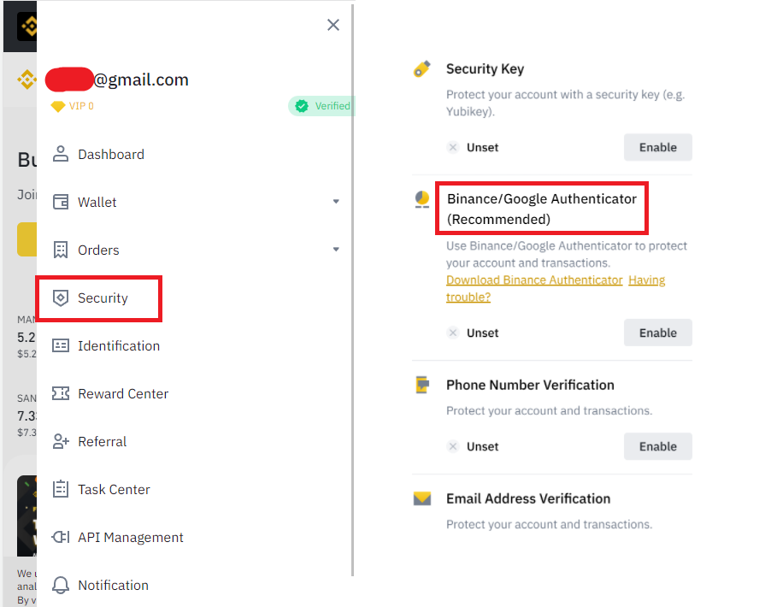Screen dimensions: 771x607
Task: Click the gmail.com account email text
Action: 141,80
